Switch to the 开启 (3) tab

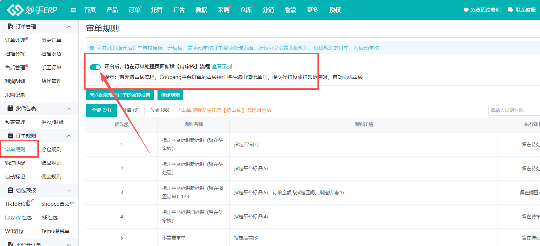[x=131, y=110]
